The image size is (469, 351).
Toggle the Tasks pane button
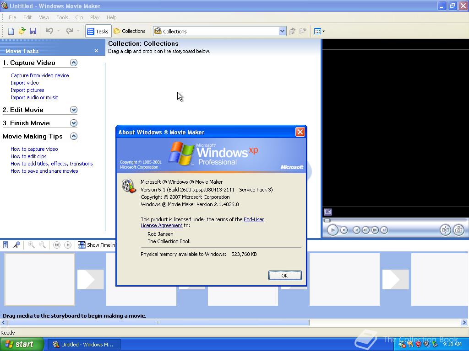click(98, 31)
